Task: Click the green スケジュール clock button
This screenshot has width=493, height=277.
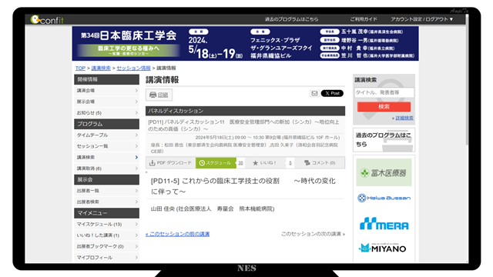Action: (x=216, y=162)
